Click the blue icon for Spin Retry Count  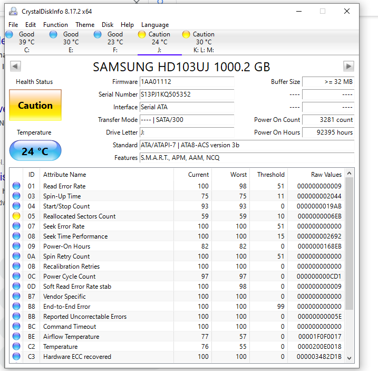coord(16,256)
